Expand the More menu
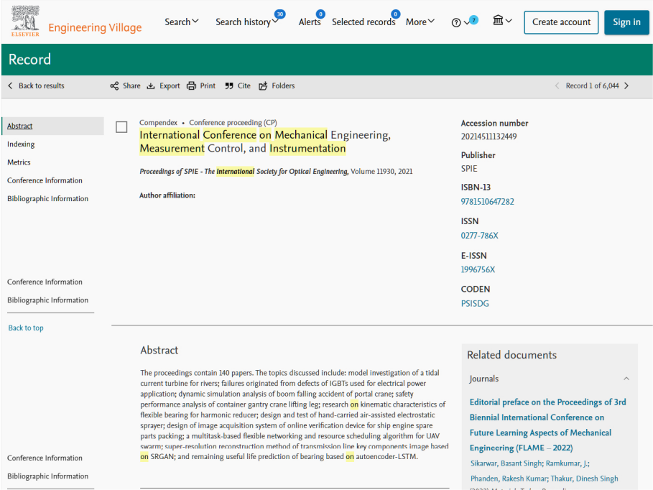The height and width of the screenshot is (490, 653). [x=420, y=22]
